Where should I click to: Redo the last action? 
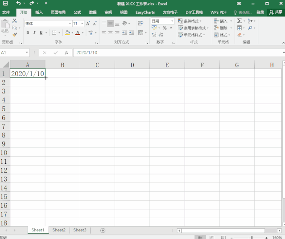pyautogui.click(x=32, y=3)
